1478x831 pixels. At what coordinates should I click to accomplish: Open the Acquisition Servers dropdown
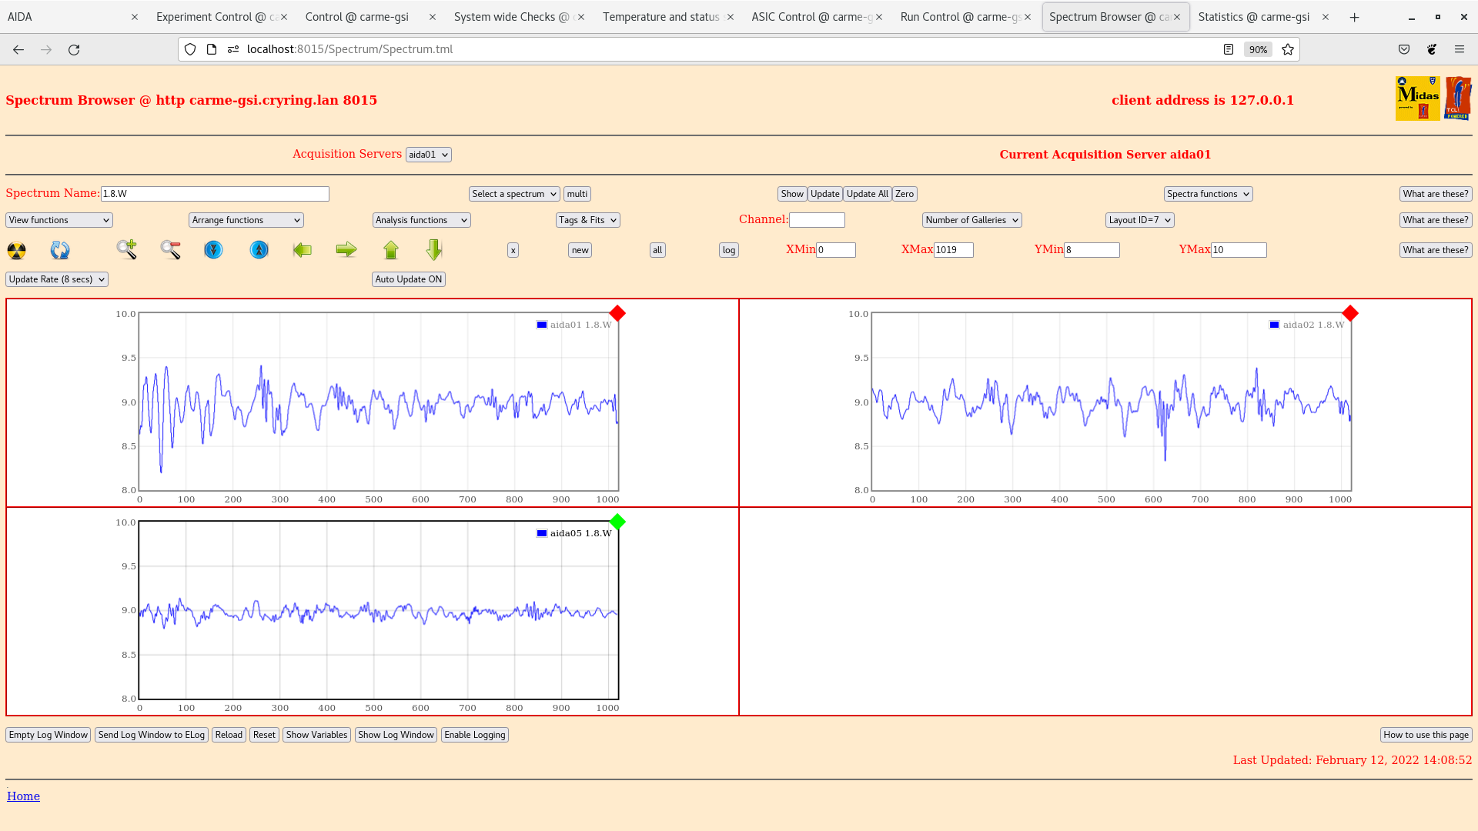tap(428, 154)
